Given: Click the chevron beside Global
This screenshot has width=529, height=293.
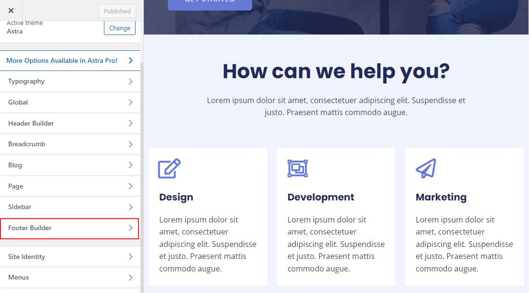Looking at the screenshot, I should tap(130, 102).
